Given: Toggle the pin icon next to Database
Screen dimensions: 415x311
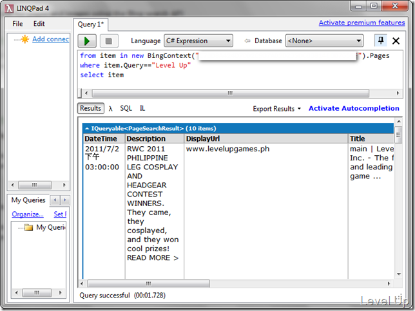Looking at the screenshot, I should point(381,41).
